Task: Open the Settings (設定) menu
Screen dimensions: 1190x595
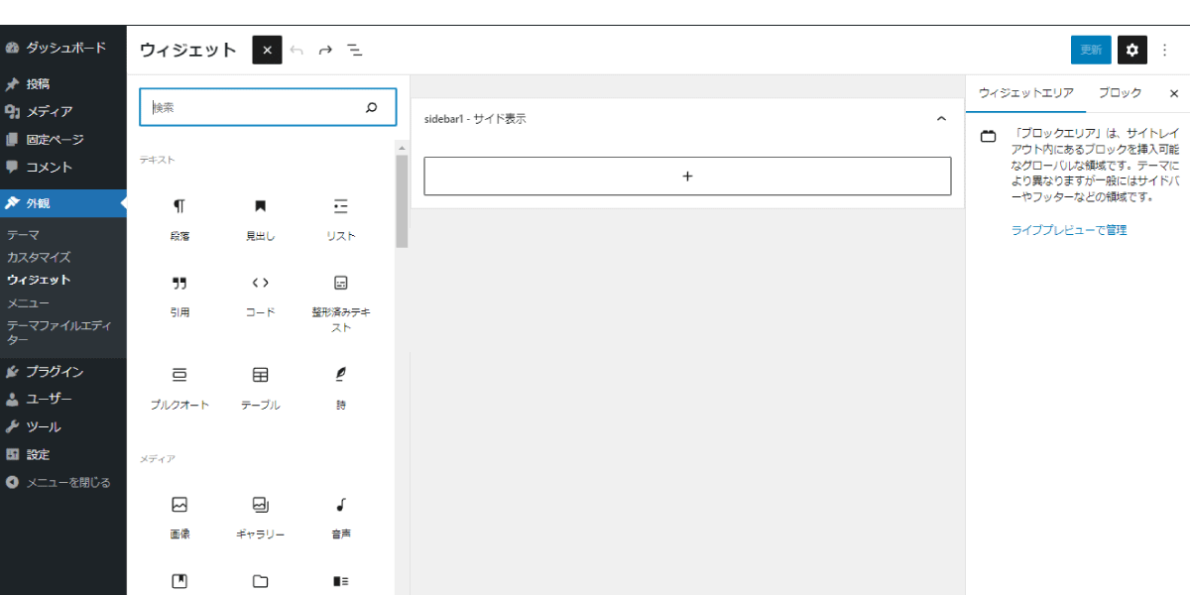Action: click(63, 455)
